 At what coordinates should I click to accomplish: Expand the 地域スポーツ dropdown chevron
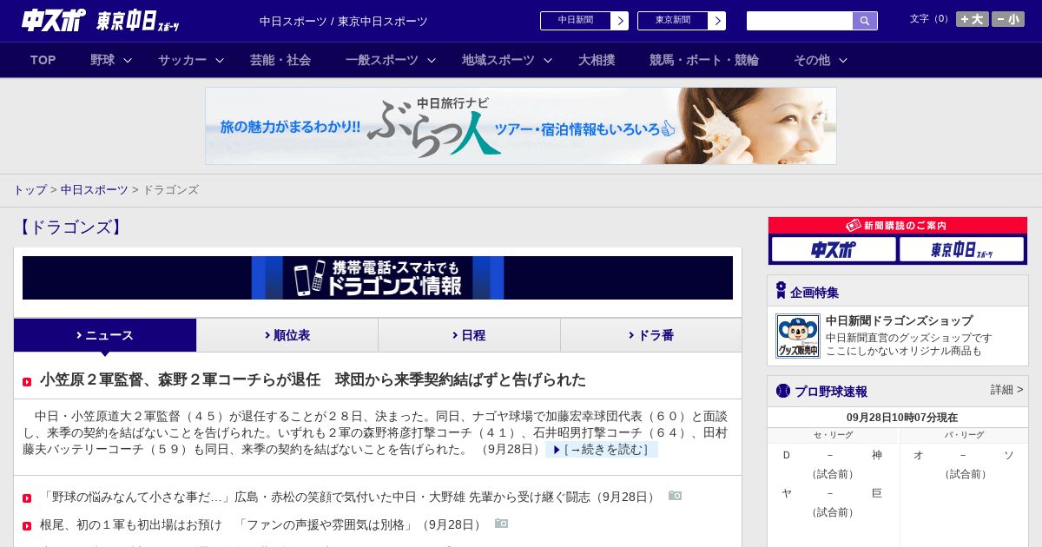(x=548, y=60)
